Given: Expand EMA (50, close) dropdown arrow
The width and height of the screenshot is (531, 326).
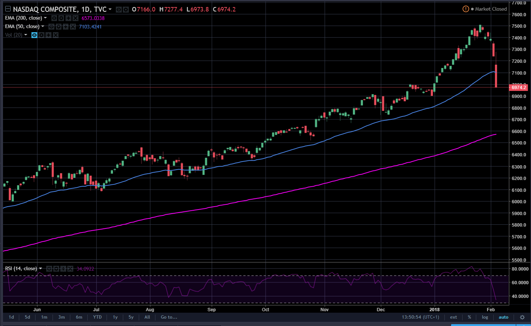Looking at the screenshot, I should (x=43, y=26).
